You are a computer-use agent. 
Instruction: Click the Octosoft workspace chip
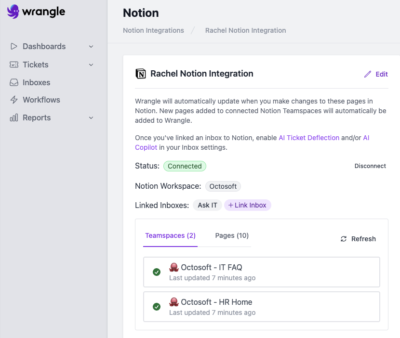[223, 186]
